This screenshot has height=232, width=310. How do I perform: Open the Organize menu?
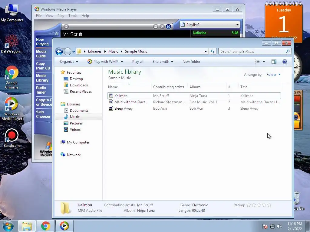pos(69,62)
